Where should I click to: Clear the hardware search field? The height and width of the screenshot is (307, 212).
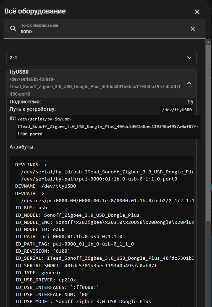pyautogui.click(x=193, y=29)
